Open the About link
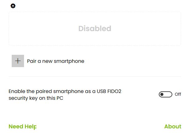Viewport: 189px width, 133px height. 173,127
